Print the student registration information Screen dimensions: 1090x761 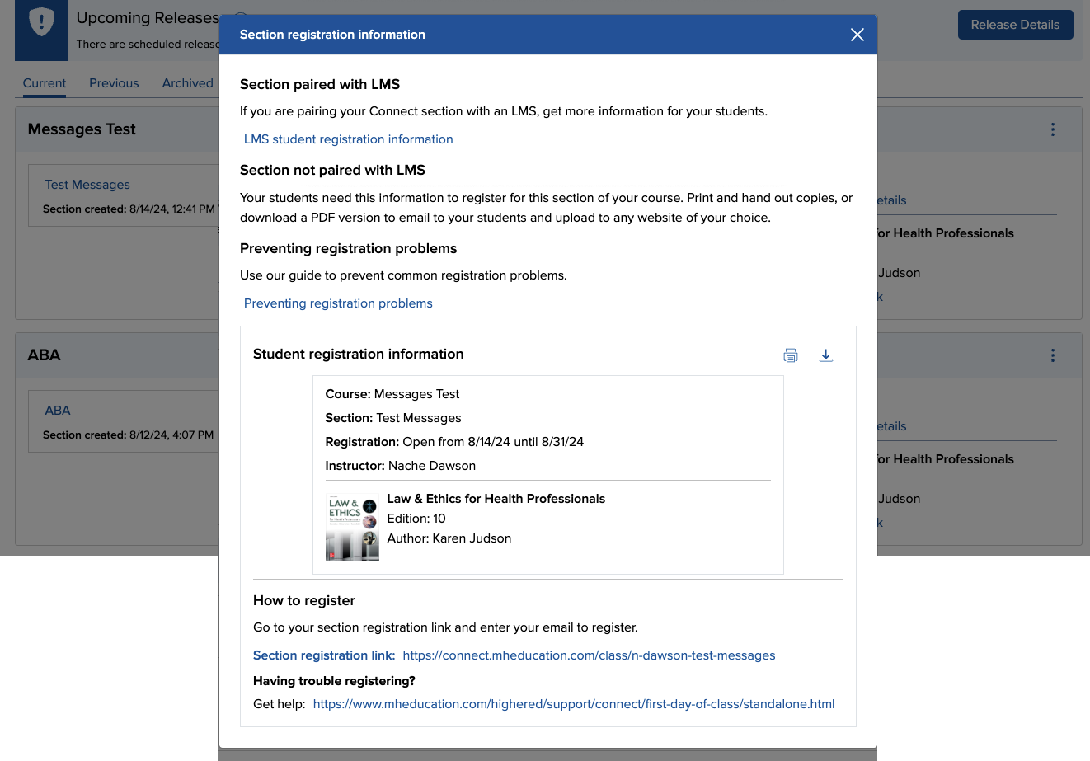790,355
